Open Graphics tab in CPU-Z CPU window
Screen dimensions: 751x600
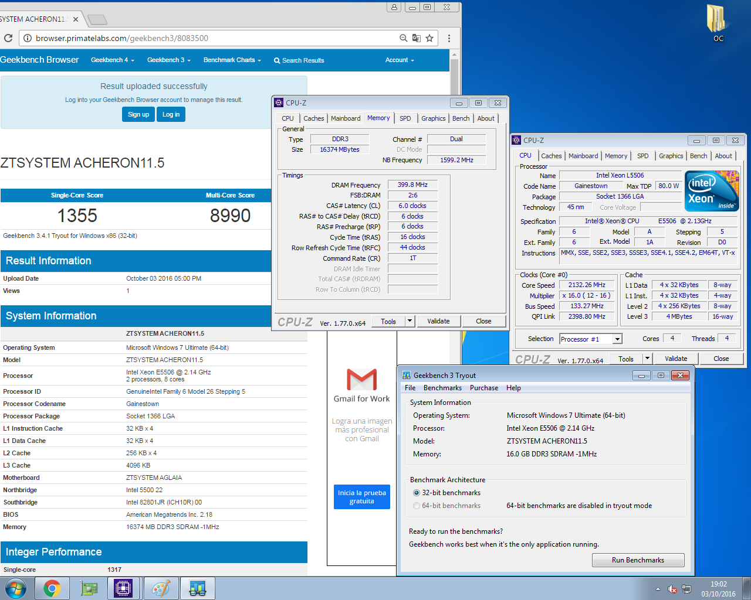671,156
